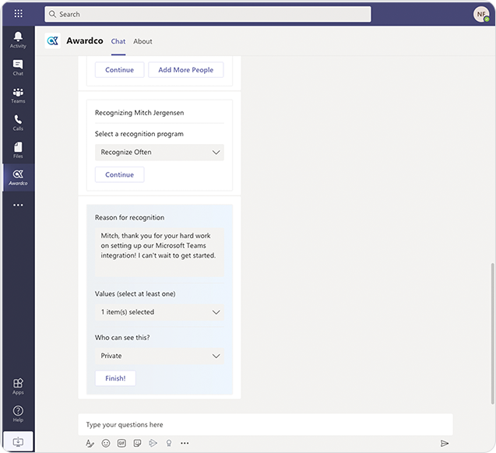This screenshot has height=453, width=496.
Task: Click the Add More People button
Action: point(186,70)
